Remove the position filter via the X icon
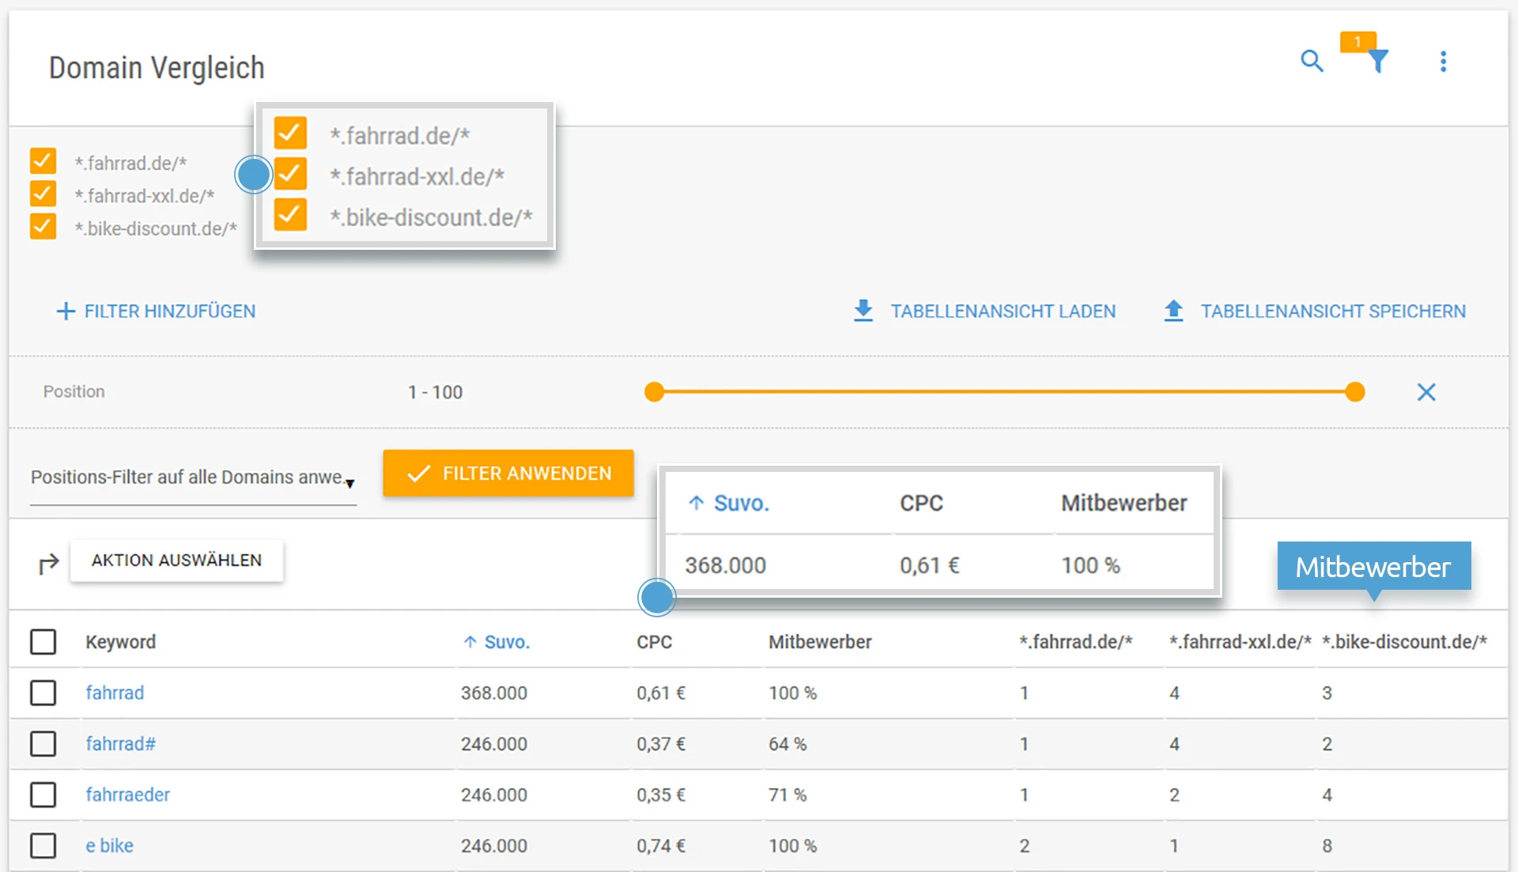Screen dimensions: 1518x872 coord(1425,391)
